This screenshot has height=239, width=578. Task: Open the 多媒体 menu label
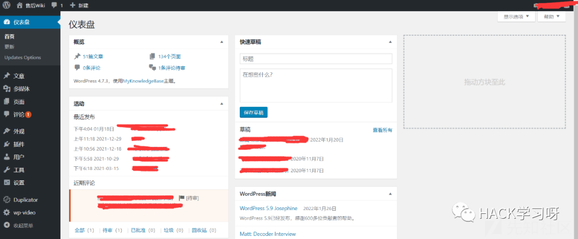pyautogui.click(x=22, y=89)
